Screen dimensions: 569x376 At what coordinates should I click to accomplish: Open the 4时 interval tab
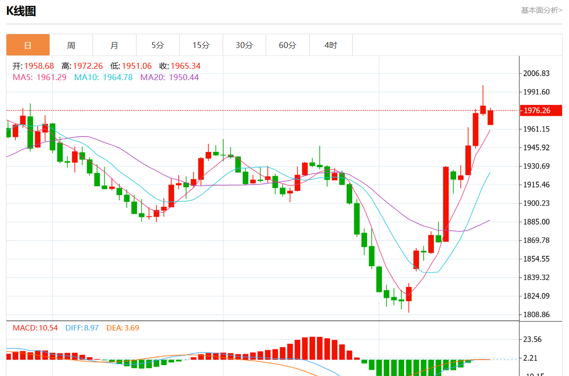coord(331,45)
